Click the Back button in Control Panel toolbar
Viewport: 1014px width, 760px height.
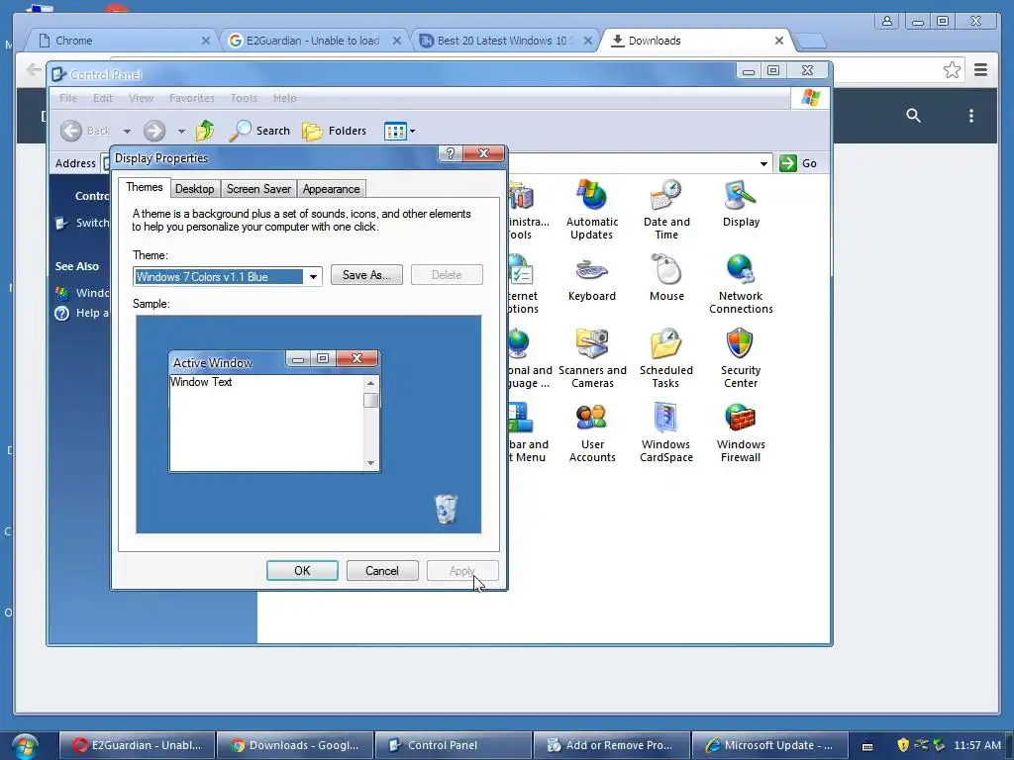(x=86, y=131)
